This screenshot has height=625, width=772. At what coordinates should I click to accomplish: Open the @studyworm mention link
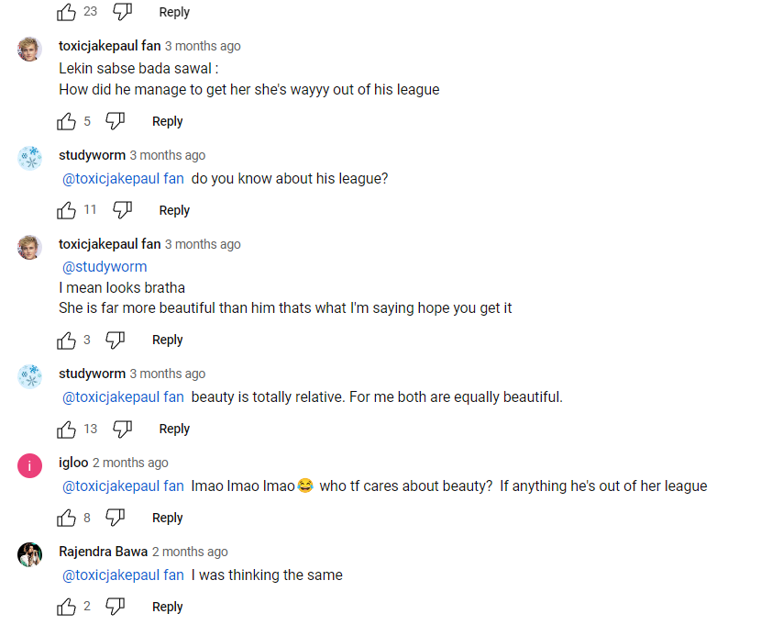click(105, 267)
